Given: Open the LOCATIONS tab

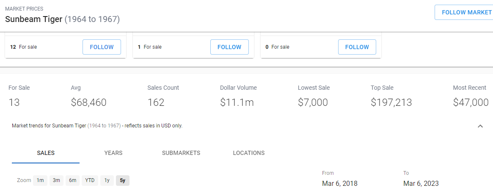Looking at the screenshot, I should [x=249, y=153].
